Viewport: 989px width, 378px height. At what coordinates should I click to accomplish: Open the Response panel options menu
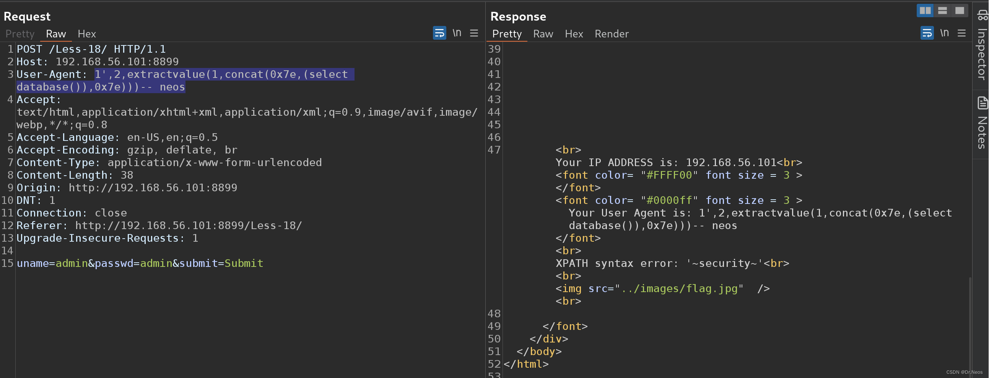(x=962, y=33)
